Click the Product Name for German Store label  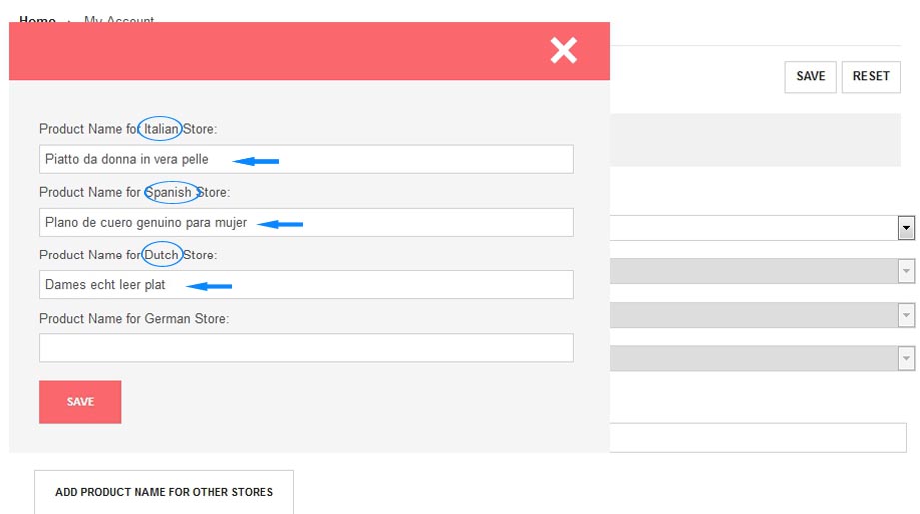pyautogui.click(x=134, y=319)
